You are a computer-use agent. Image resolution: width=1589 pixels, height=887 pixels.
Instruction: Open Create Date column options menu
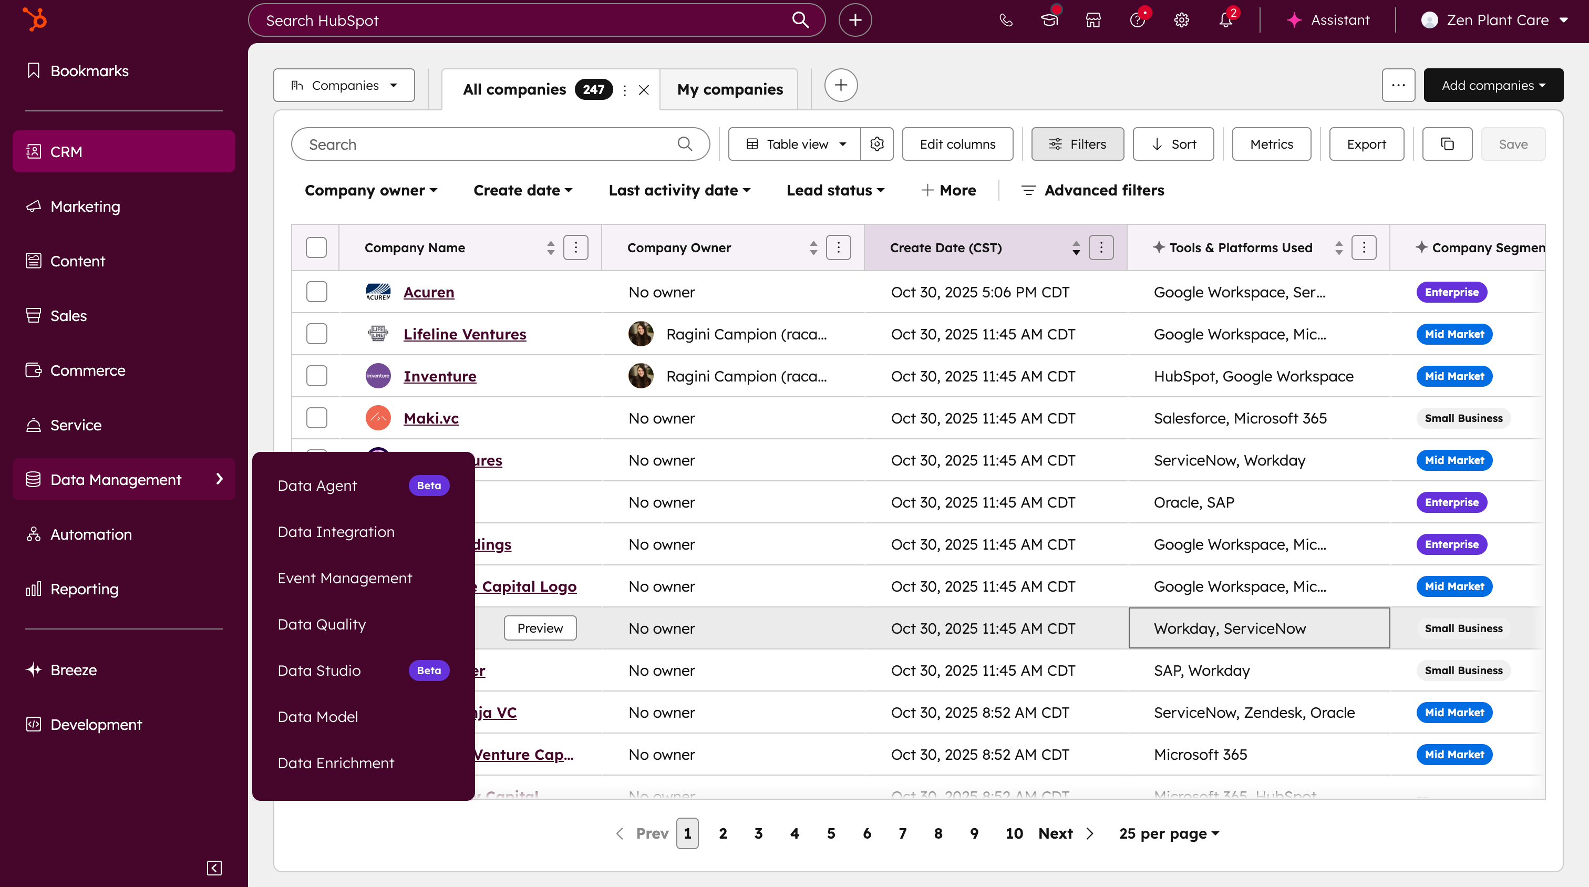1101,247
